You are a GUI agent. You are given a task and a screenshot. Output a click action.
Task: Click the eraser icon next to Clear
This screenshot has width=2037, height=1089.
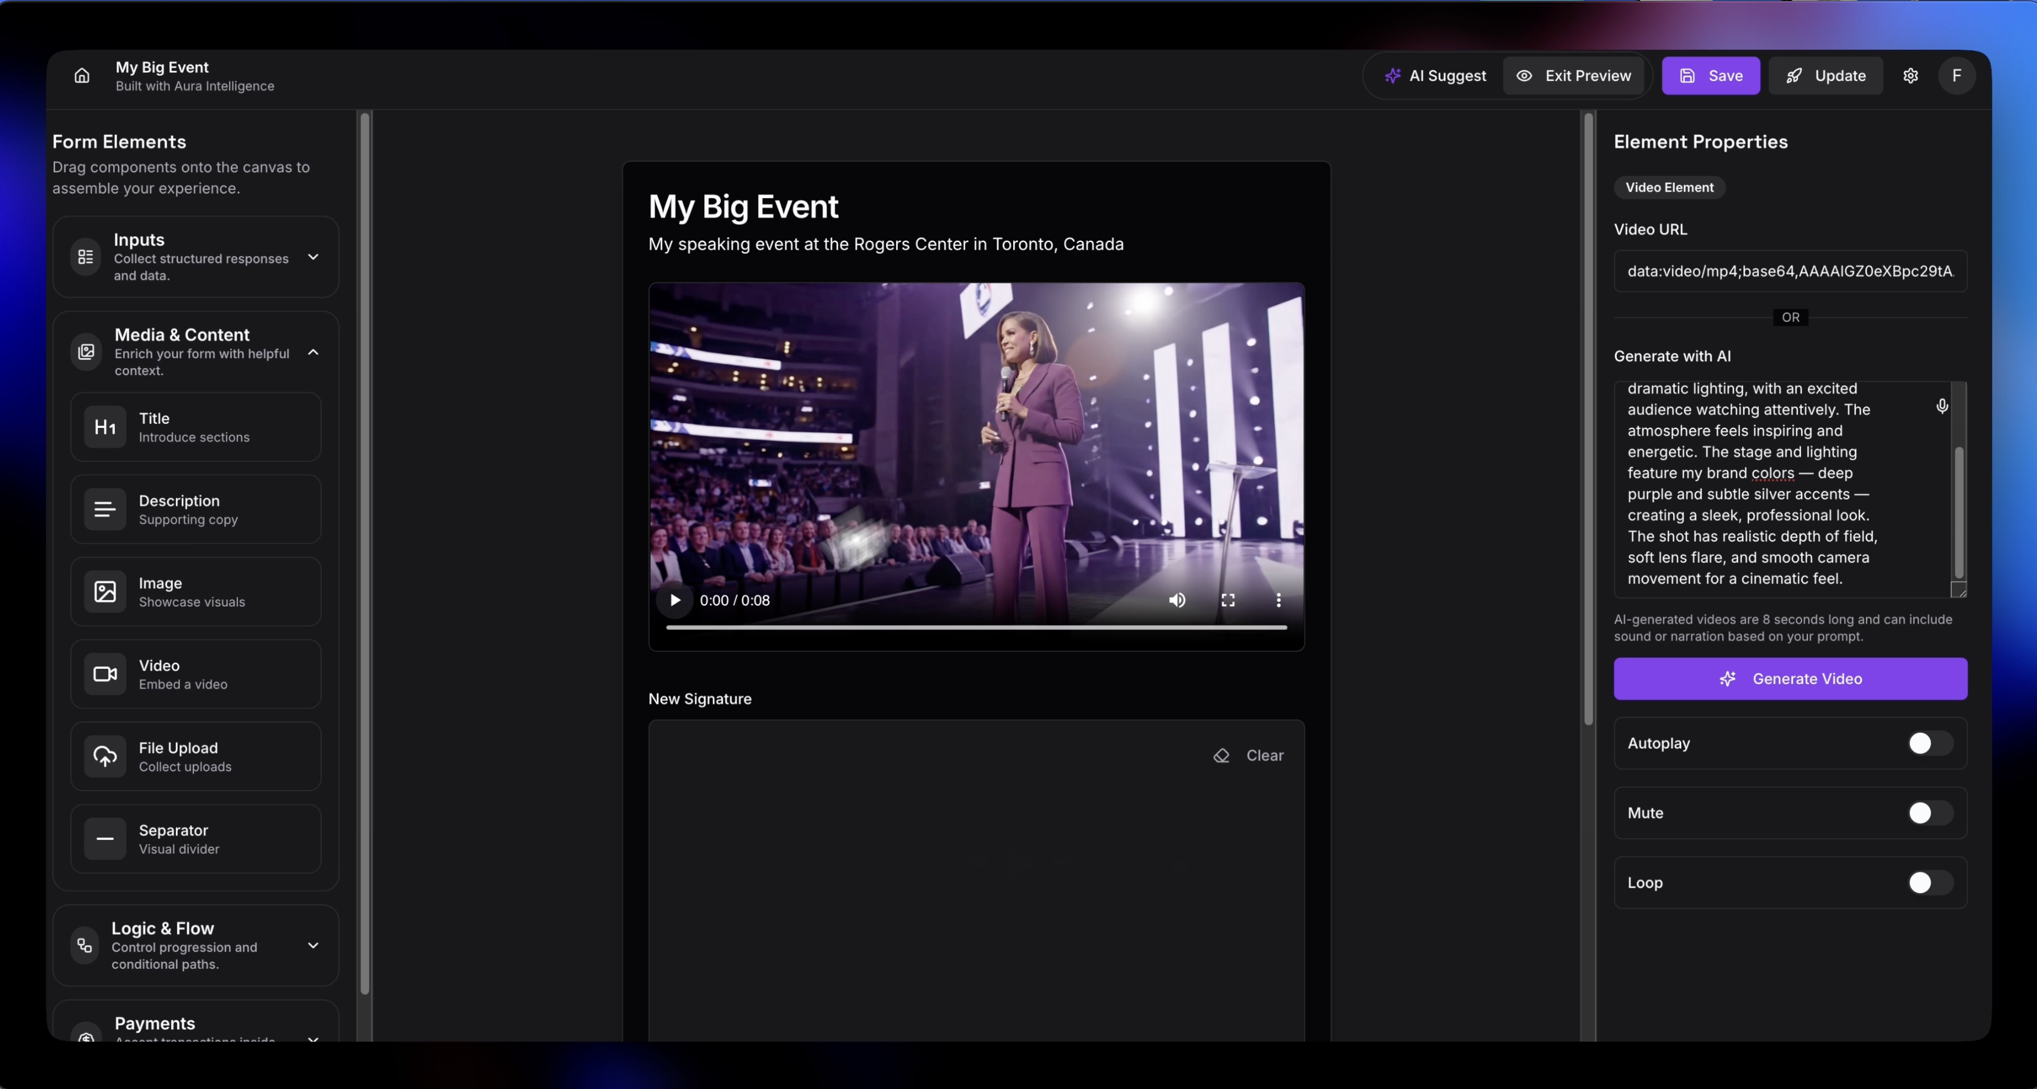(x=1221, y=756)
